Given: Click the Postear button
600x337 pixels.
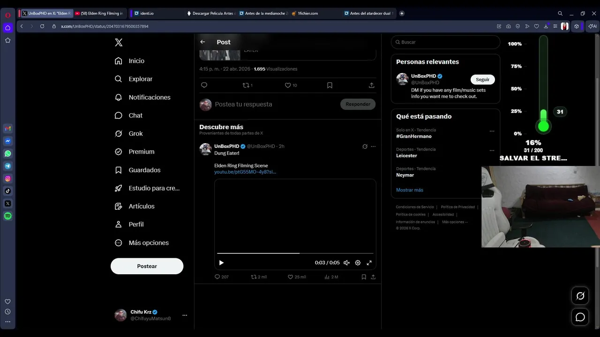Looking at the screenshot, I should (147, 266).
